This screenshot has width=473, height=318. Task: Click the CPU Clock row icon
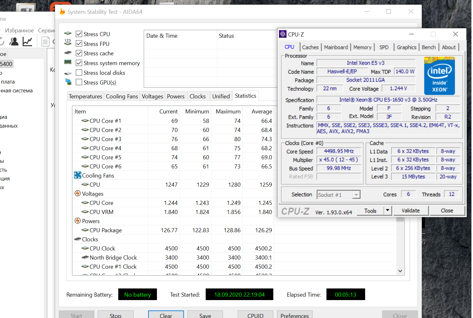(x=85, y=248)
